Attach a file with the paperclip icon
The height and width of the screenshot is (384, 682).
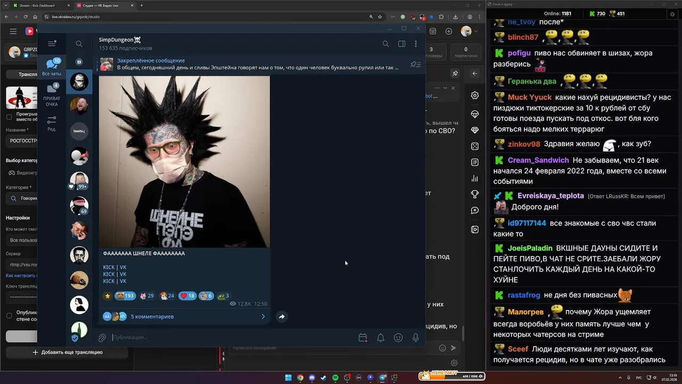click(x=102, y=338)
